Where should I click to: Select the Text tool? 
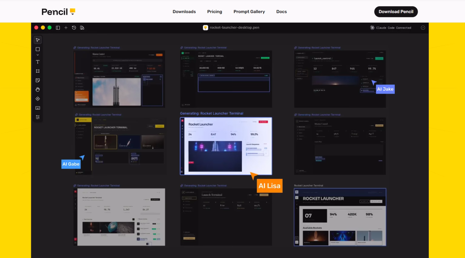(x=38, y=62)
